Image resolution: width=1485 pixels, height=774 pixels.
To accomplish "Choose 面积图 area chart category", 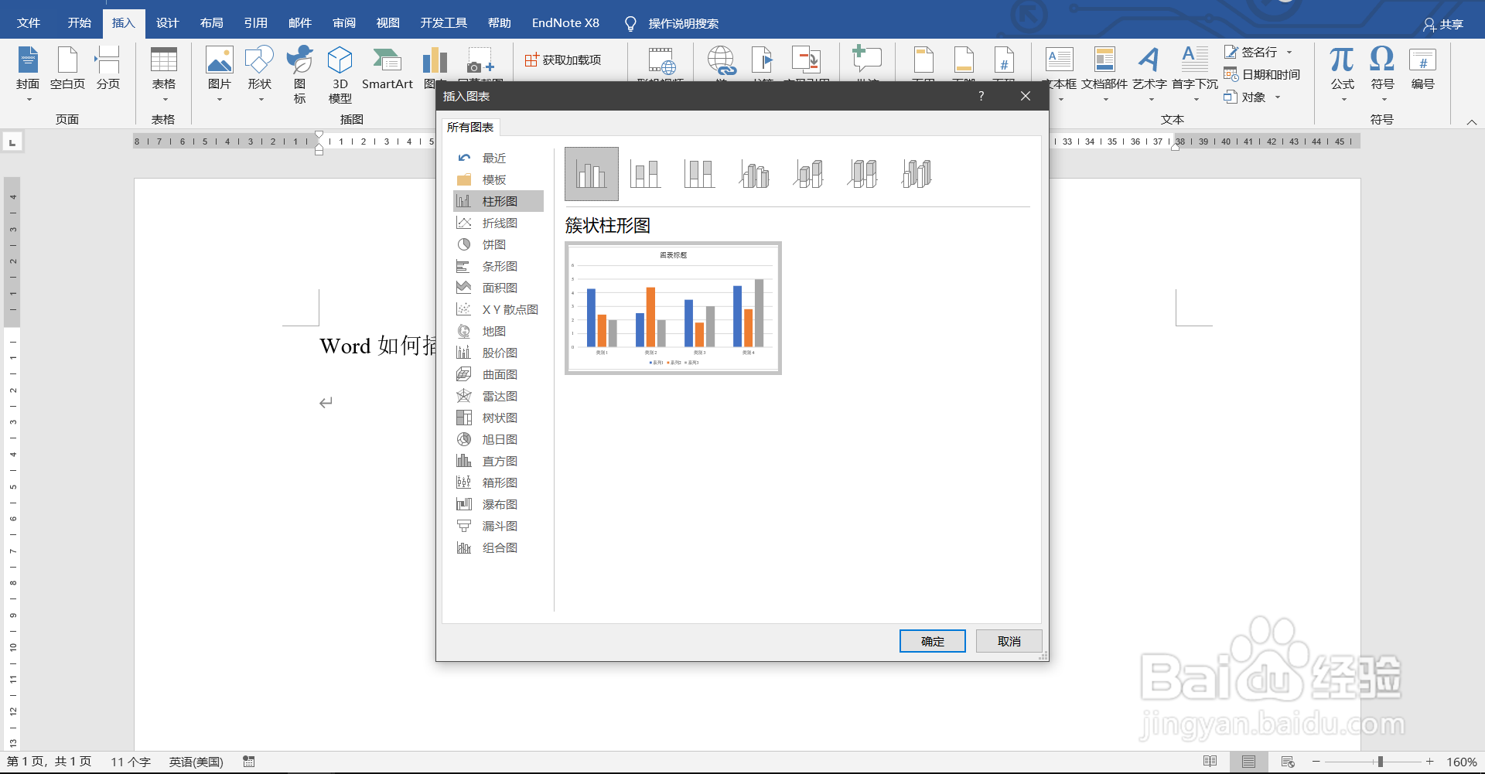I will coord(498,288).
